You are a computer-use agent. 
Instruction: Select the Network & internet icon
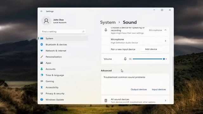coord(42,51)
